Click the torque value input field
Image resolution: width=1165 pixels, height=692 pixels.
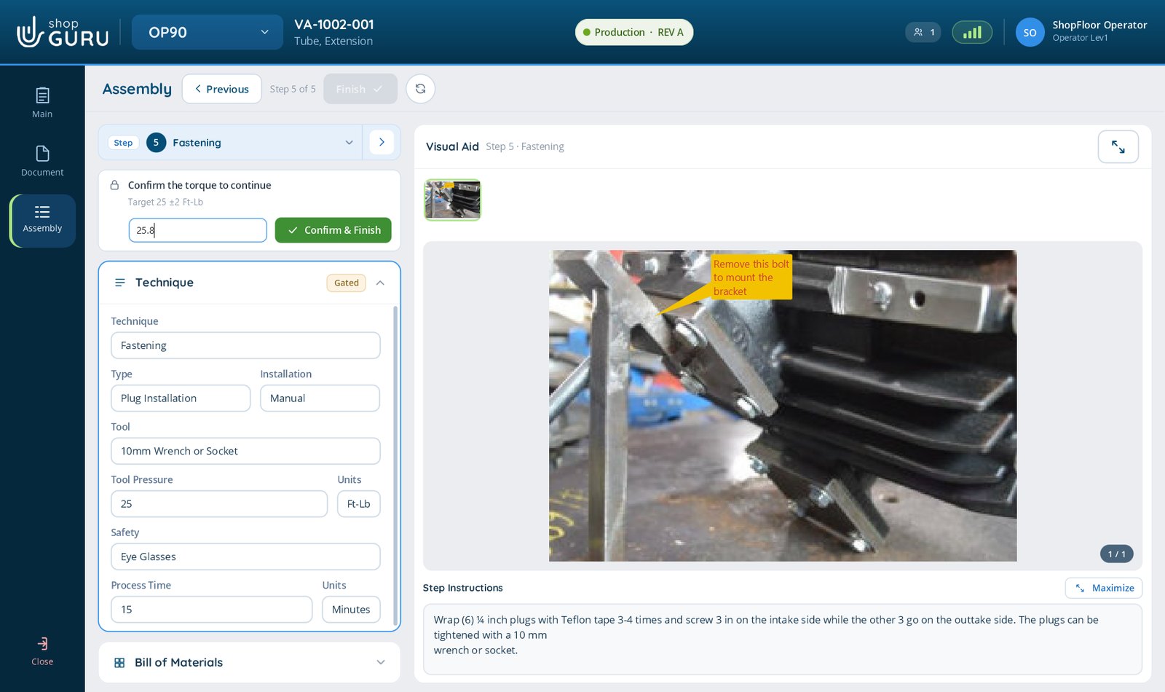pyautogui.click(x=198, y=230)
